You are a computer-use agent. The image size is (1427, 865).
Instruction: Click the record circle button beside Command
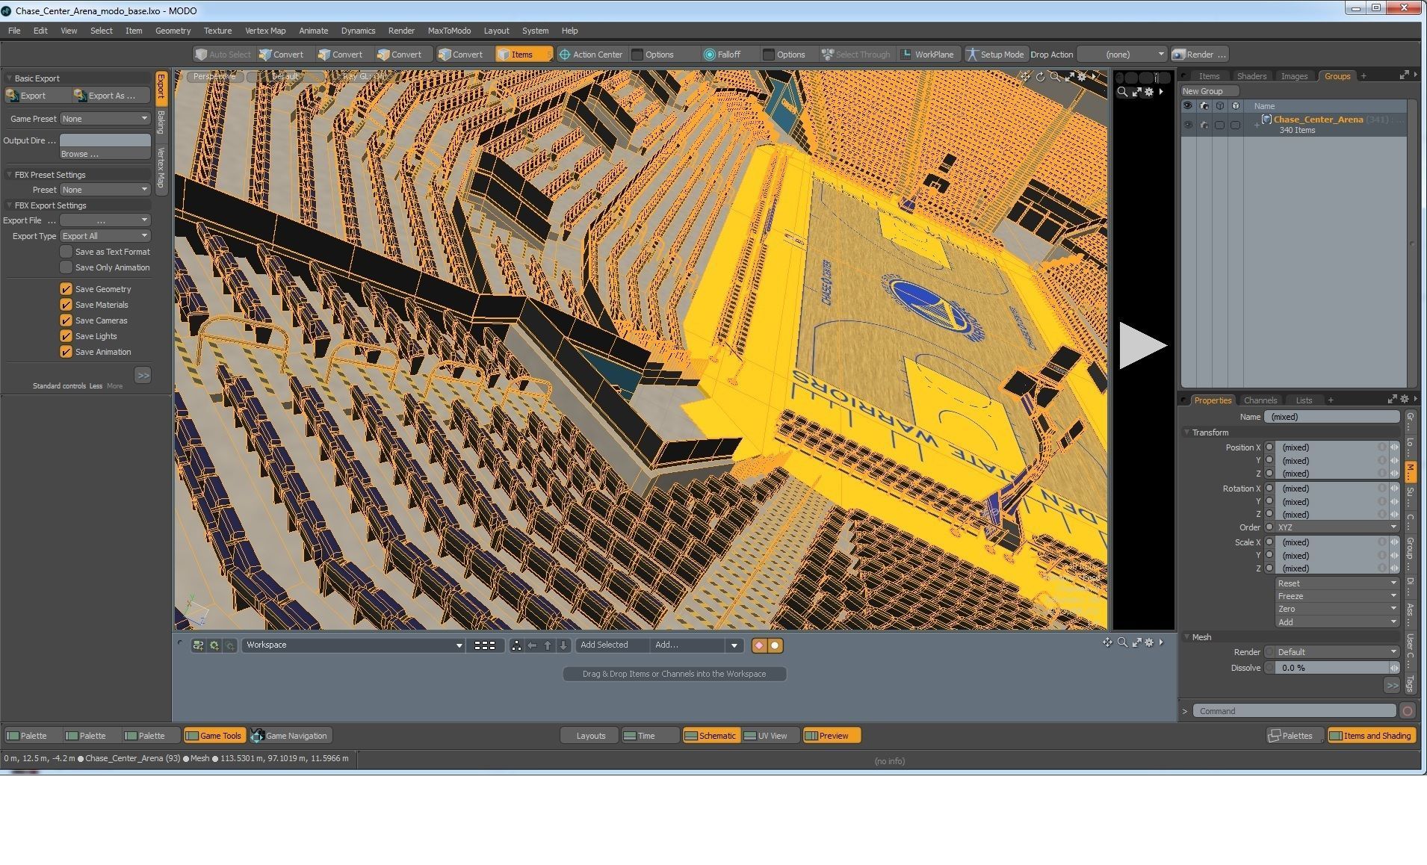[1408, 711]
